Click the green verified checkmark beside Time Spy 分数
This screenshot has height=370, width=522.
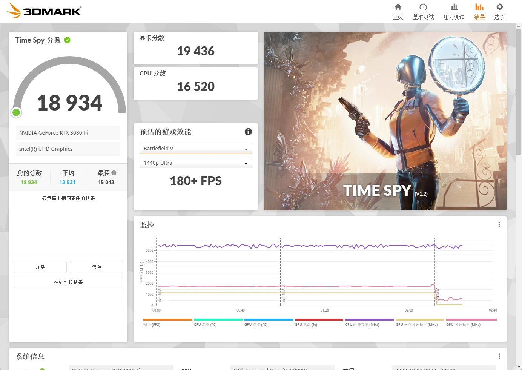(x=67, y=40)
